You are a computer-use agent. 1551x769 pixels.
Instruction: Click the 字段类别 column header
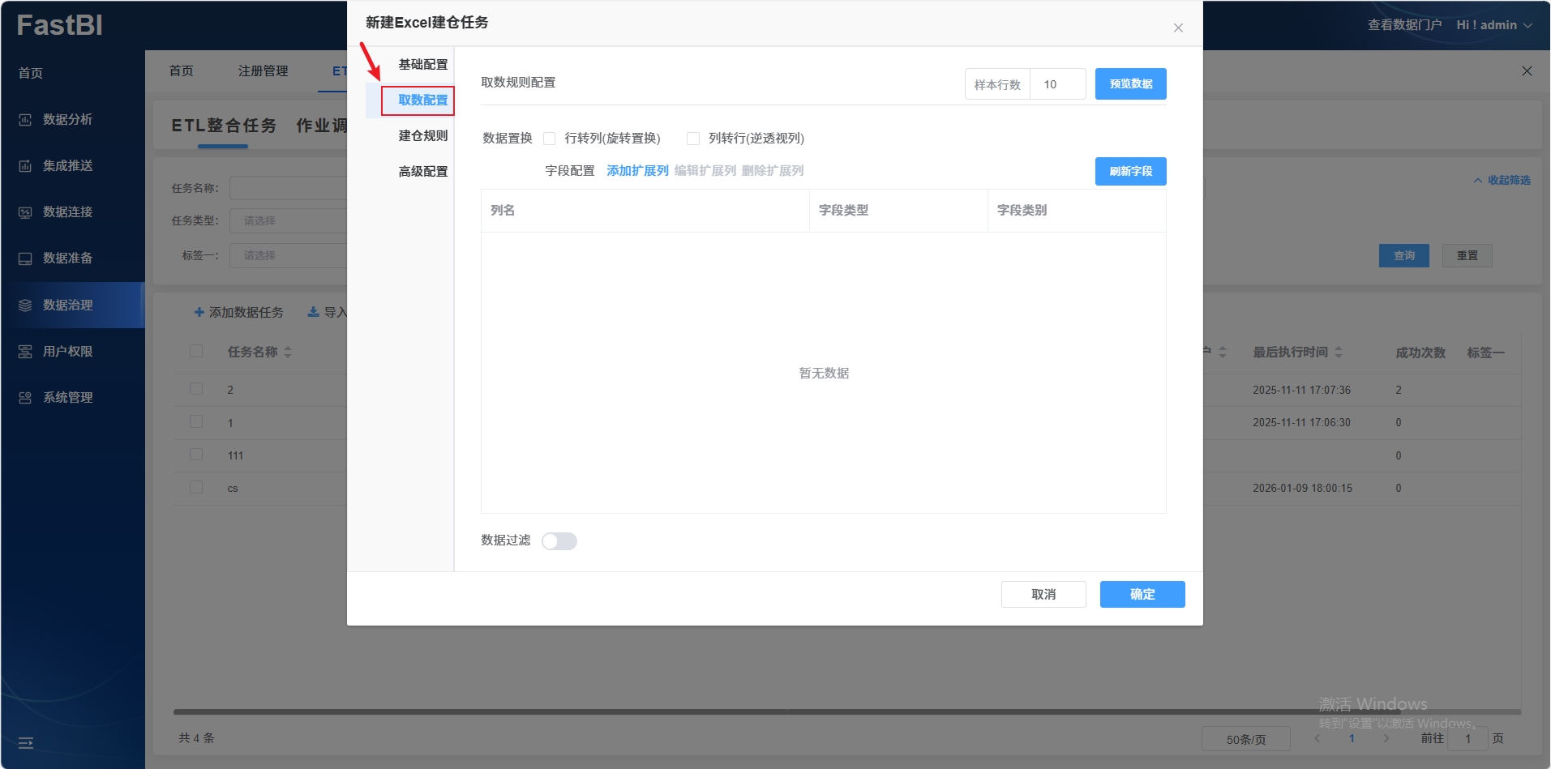[x=1022, y=210]
